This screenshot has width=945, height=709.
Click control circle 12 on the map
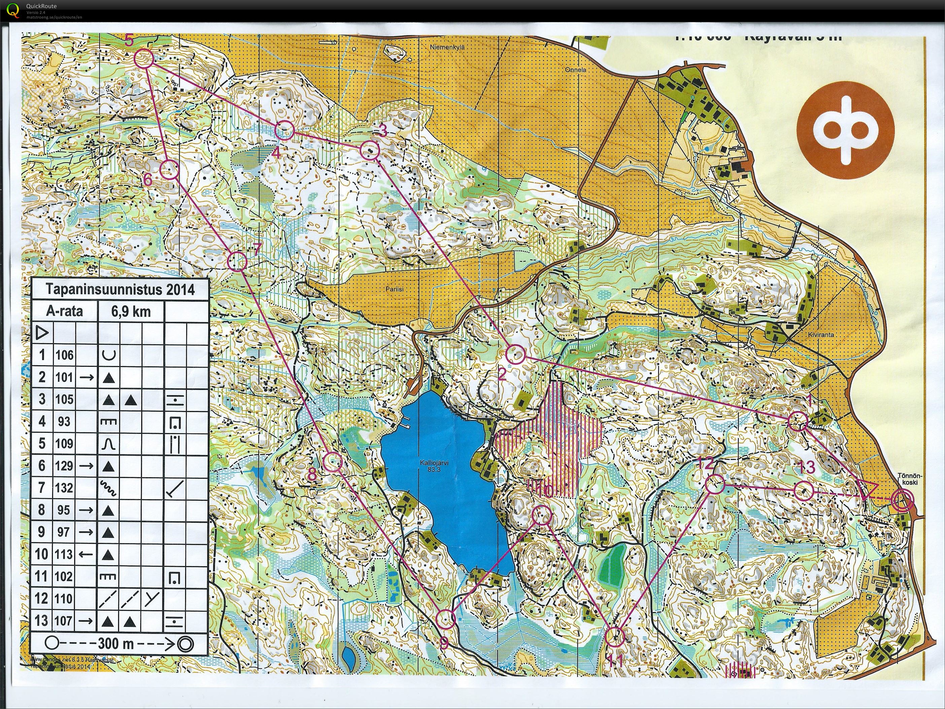[714, 485]
